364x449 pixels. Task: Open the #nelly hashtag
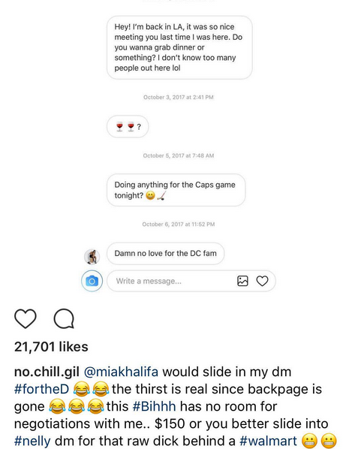click(32, 441)
